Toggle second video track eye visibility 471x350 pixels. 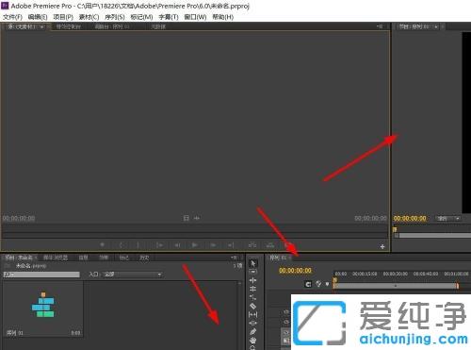pos(286,322)
